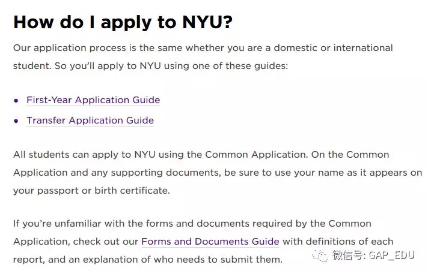Click the bullet beside First-Year Application Guide
The height and width of the screenshot is (274, 428).
click(x=16, y=101)
